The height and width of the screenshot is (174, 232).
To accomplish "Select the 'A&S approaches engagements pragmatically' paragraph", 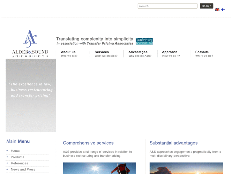I will [185, 154].
